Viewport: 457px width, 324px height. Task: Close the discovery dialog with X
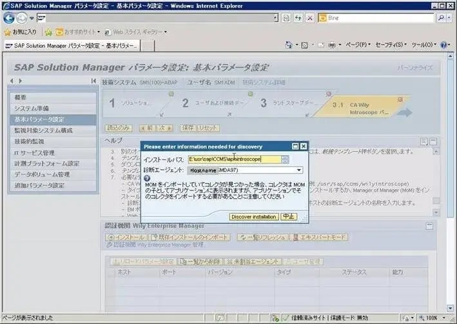click(304, 147)
